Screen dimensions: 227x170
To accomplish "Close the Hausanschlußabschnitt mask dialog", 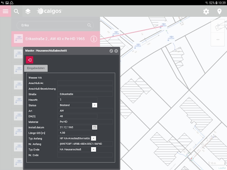I will 116,51.
